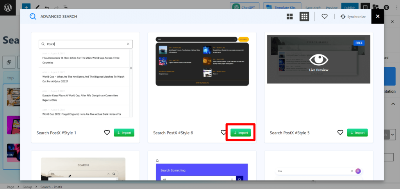Click the 'Search PostX #Style 6' label
Screen dimensions: 400x189
click(173, 133)
